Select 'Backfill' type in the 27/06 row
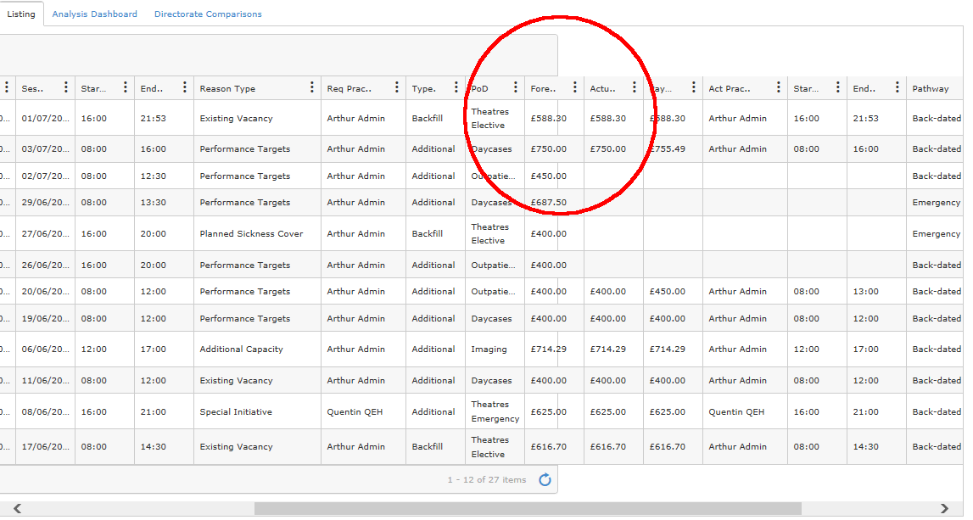This screenshot has height=520, width=973. (435, 234)
